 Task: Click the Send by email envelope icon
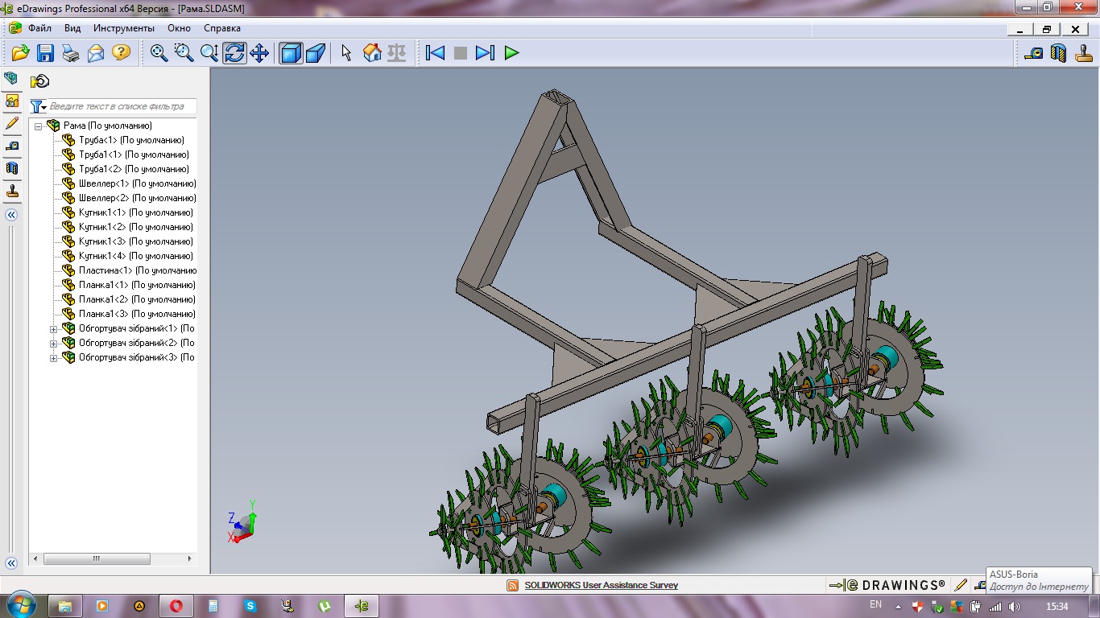pos(96,53)
